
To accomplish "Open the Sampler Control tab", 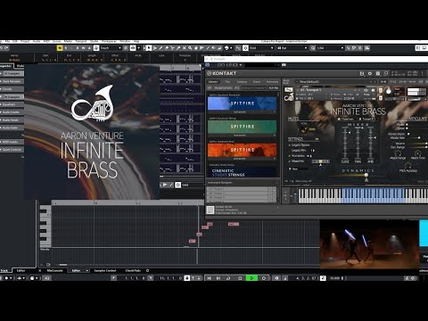I will point(105,270).
